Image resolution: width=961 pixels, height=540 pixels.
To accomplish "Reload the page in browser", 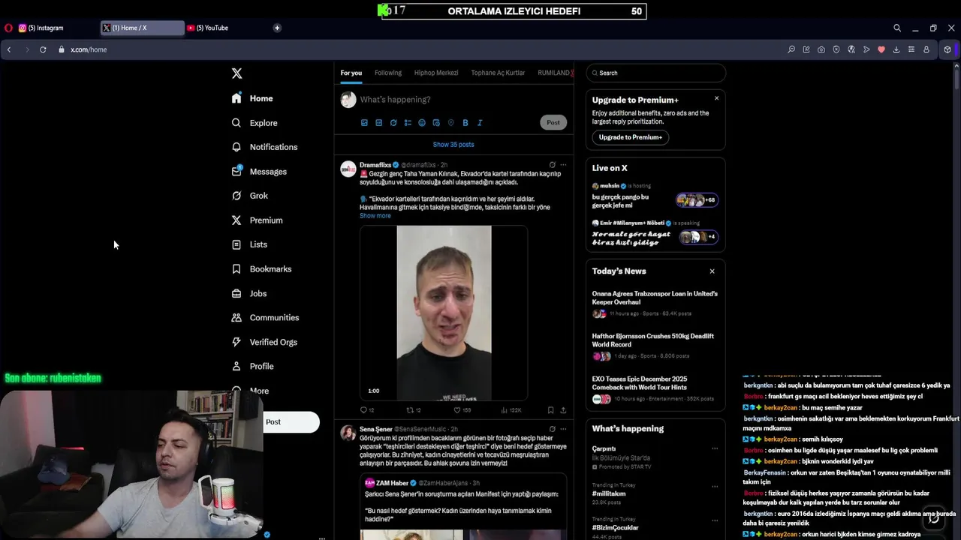I will pos(43,49).
